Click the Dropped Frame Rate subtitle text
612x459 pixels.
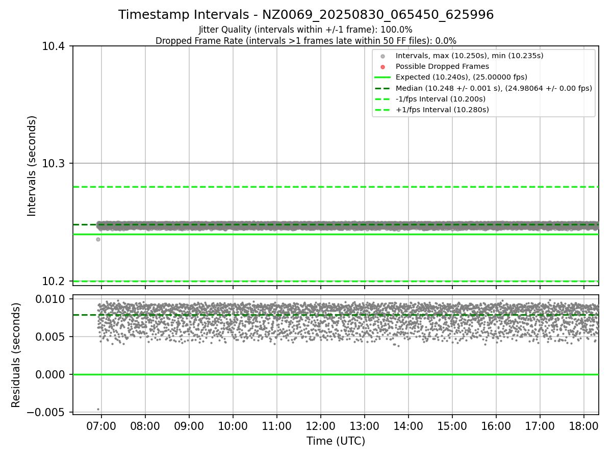pyautogui.click(x=305, y=40)
